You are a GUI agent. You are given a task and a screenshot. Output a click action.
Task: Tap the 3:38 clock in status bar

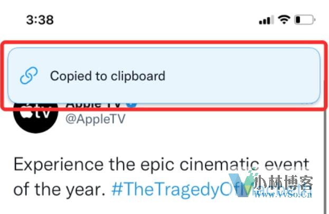pyautogui.click(x=40, y=20)
